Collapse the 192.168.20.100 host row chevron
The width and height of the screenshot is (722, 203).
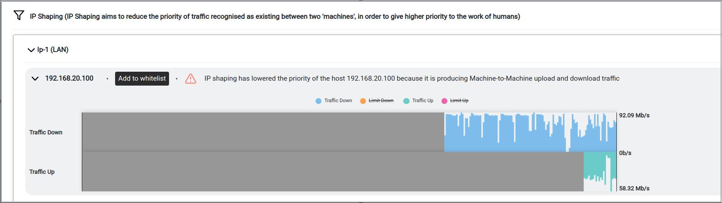35,78
